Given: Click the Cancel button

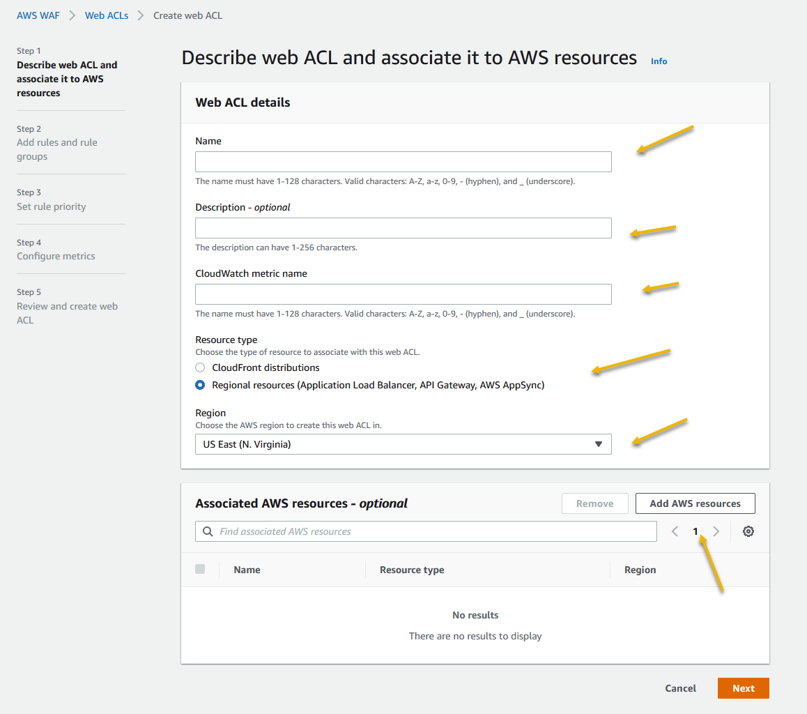Looking at the screenshot, I should tap(679, 688).
